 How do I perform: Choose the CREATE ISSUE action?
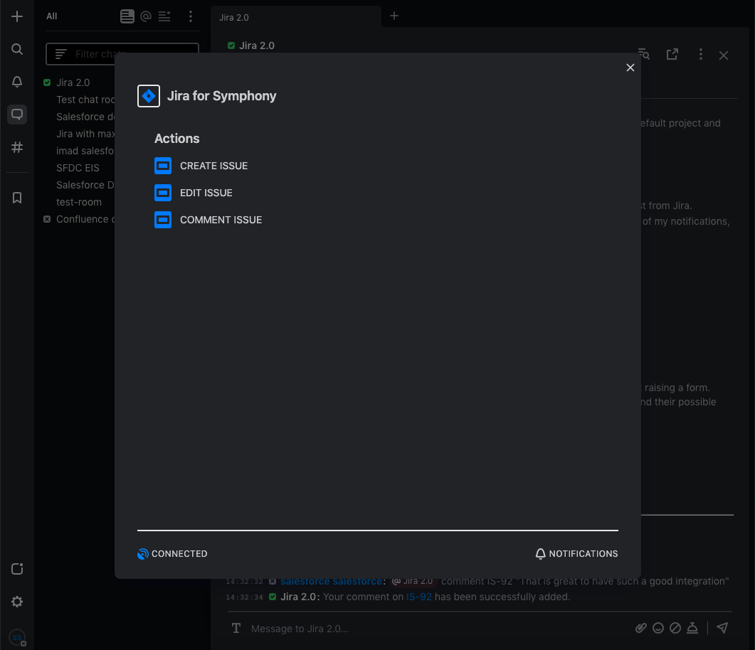point(201,166)
